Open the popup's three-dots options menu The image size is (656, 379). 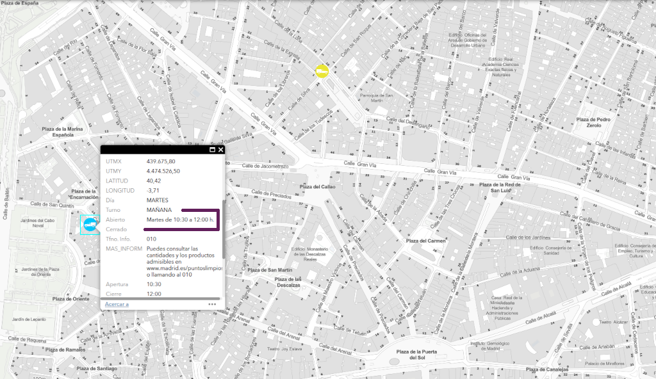click(212, 304)
